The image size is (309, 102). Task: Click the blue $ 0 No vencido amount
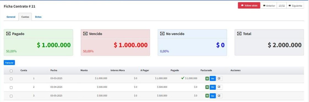pyautogui.click(x=220, y=45)
